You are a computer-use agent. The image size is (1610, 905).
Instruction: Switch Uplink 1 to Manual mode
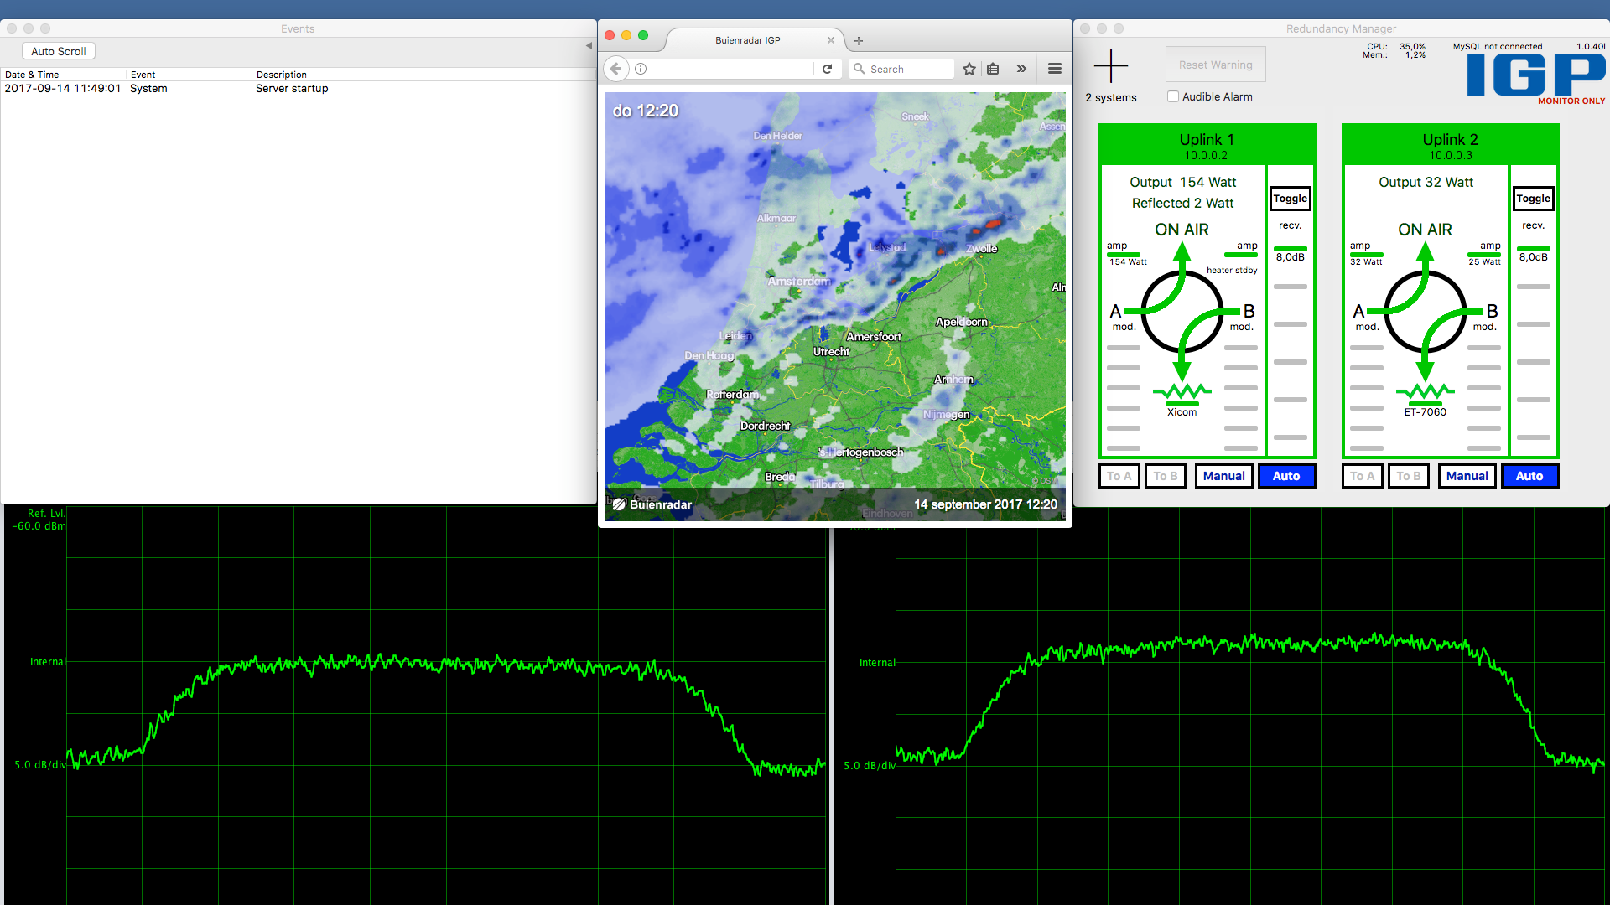pyautogui.click(x=1223, y=476)
